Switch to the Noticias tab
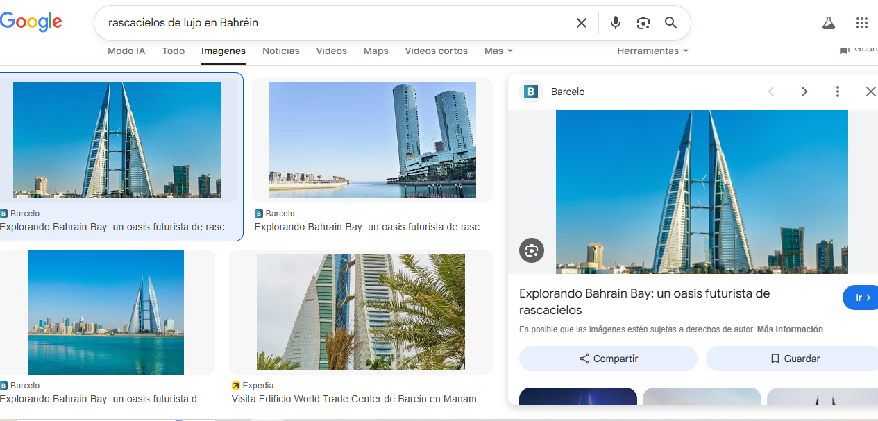The image size is (878, 421). tap(281, 51)
